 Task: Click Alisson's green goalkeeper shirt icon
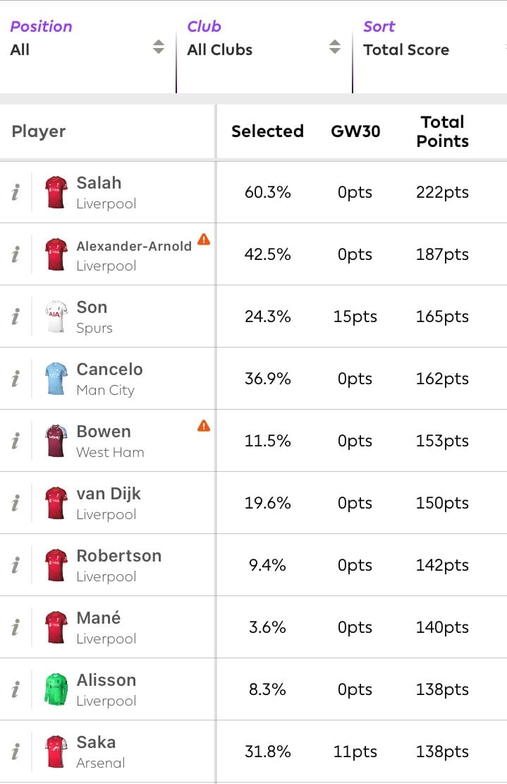pos(56,689)
